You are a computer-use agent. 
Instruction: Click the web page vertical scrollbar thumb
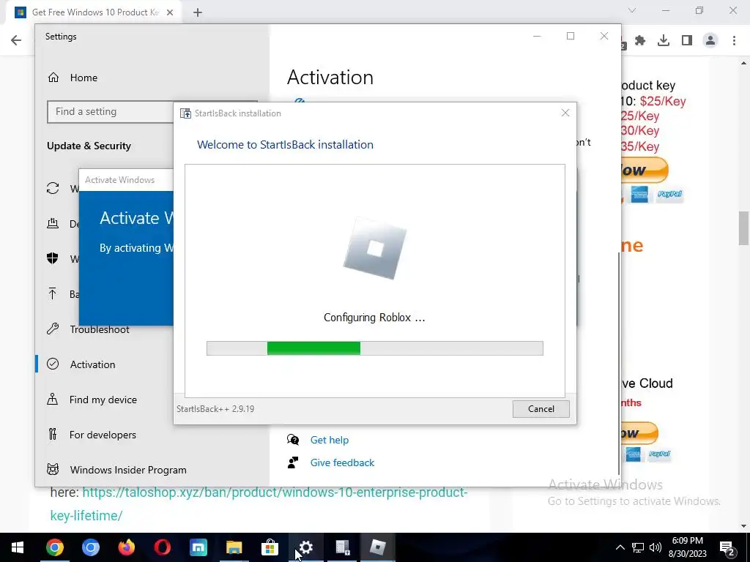(x=744, y=228)
